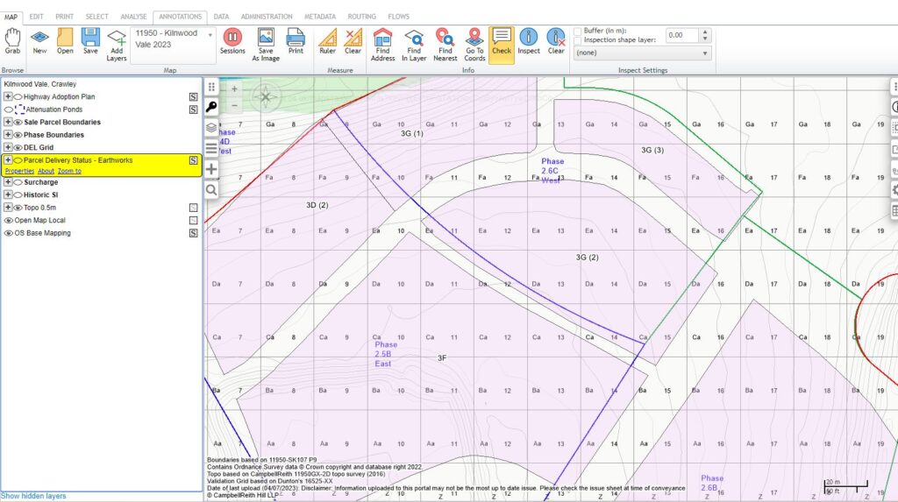Switch to the EDIT tab
The image size is (898, 502).
[36, 17]
